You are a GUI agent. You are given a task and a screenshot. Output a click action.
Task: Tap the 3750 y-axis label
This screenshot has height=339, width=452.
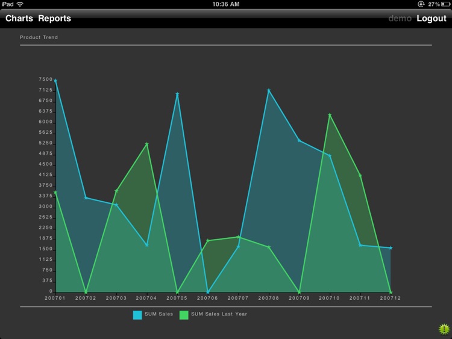pyautogui.click(x=46, y=185)
